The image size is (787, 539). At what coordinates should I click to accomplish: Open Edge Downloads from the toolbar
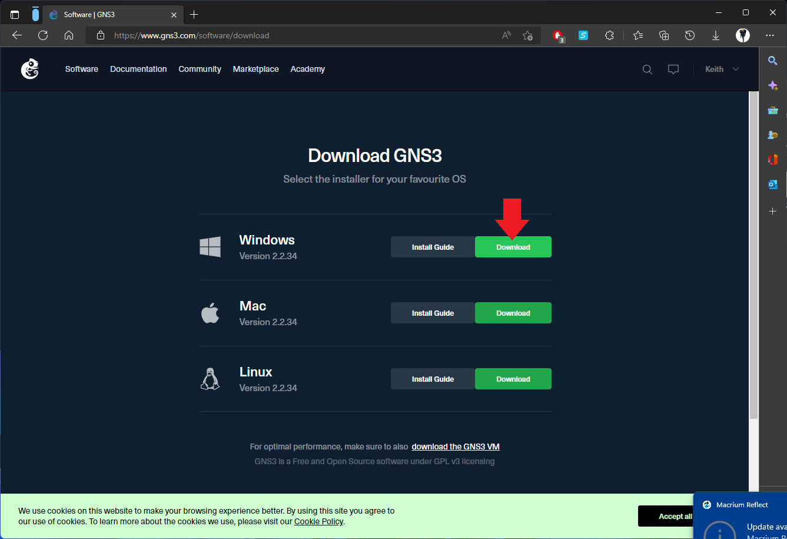point(716,35)
